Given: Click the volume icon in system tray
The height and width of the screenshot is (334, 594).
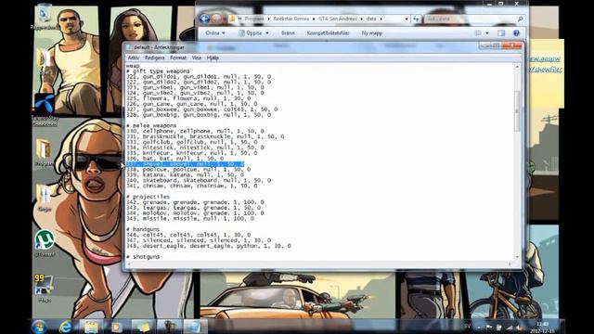Looking at the screenshot, I should (520, 328).
